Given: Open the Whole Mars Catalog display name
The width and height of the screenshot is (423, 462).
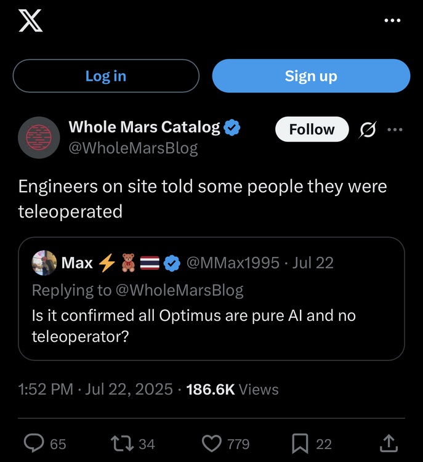Looking at the screenshot, I should pyautogui.click(x=144, y=128).
